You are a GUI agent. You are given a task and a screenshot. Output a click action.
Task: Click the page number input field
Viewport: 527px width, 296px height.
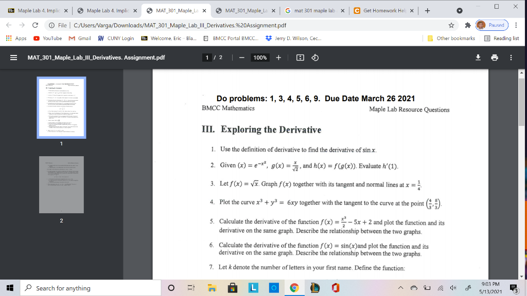point(207,58)
